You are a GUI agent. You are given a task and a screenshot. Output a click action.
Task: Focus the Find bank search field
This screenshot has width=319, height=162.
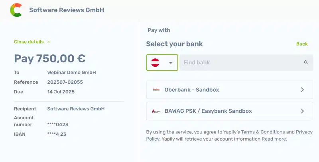[246, 63]
